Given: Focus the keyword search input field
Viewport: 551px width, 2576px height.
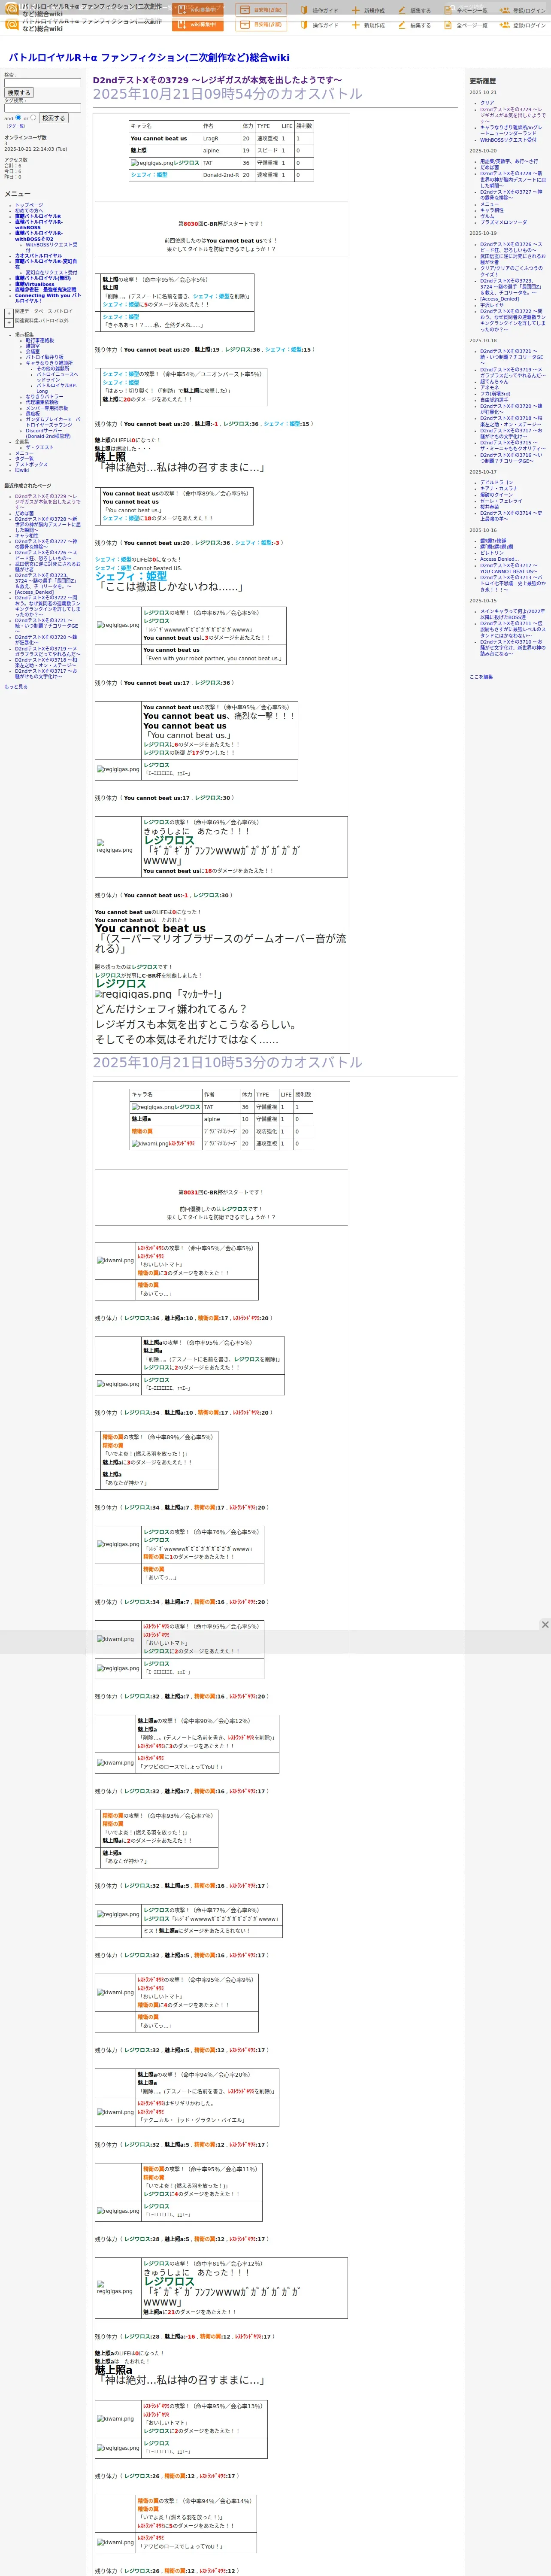Looking at the screenshot, I should click(42, 83).
